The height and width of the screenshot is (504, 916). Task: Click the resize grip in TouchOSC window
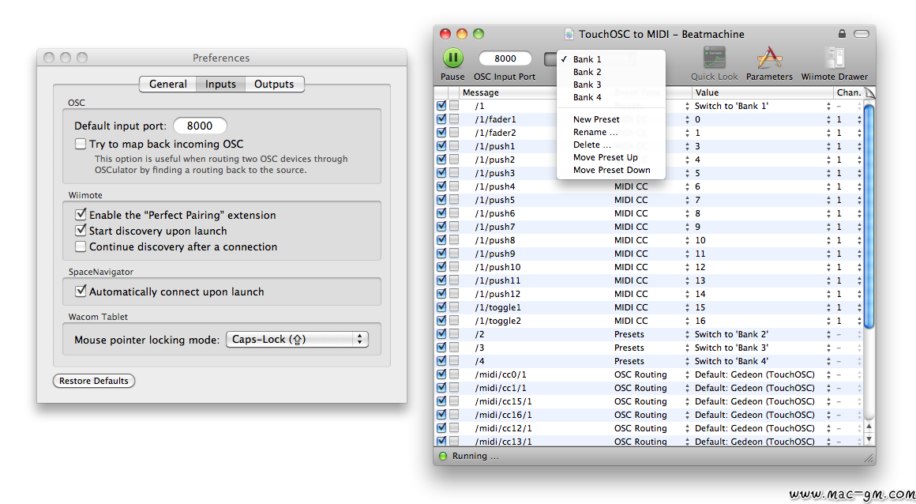click(869, 459)
